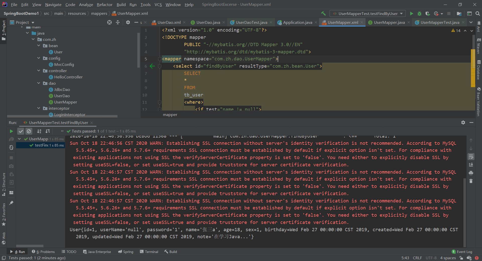Open the Project view mode dropdown

coord(22,22)
